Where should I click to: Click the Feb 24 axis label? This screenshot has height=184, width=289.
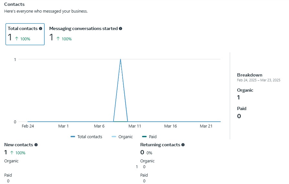[x=28, y=126]
